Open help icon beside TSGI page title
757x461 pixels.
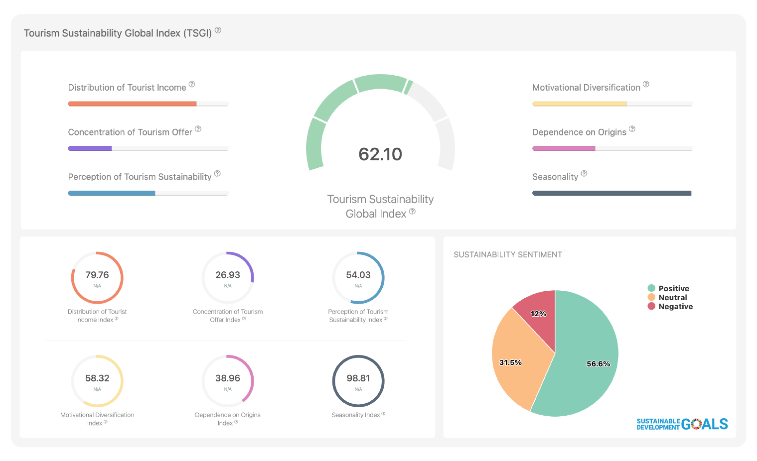coord(218,30)
